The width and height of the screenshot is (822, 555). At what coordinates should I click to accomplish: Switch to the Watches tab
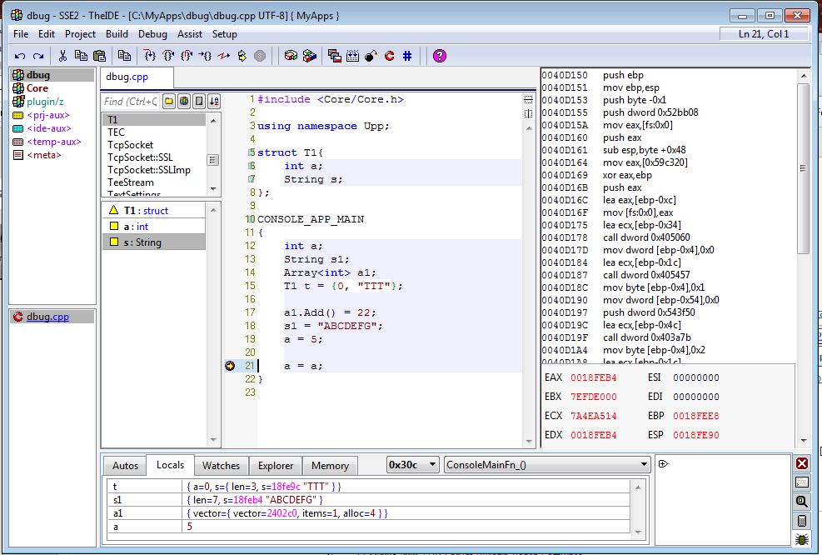point(221,466)
